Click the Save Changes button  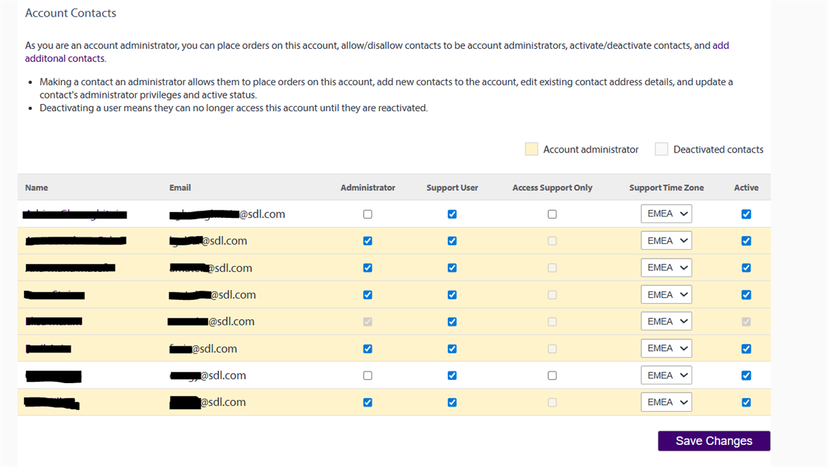pyautogui.click(x=713, y=441)
